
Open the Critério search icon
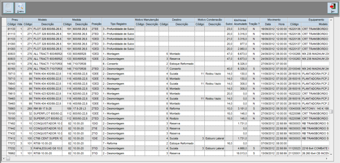pyautogui.click(x=20, y=8)
